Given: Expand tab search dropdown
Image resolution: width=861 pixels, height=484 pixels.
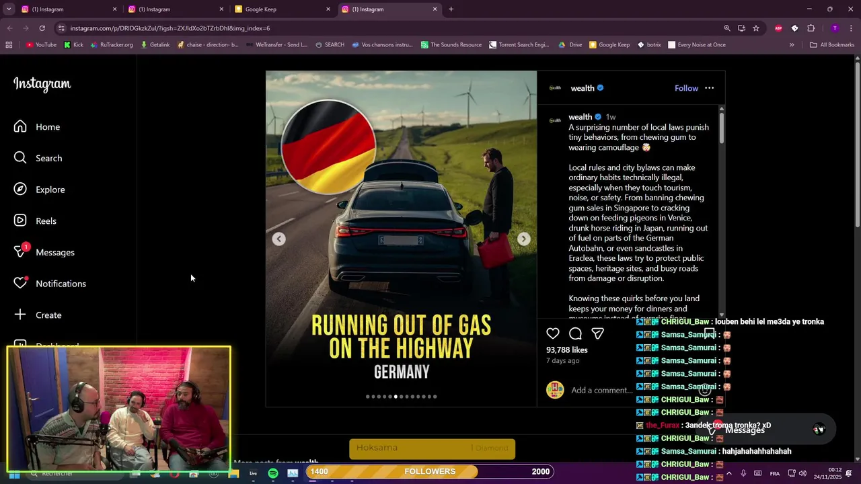Looking at the screenshot, I should [9, 9].
